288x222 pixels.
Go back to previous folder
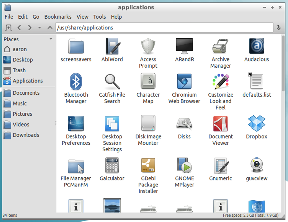coord(19,28)
